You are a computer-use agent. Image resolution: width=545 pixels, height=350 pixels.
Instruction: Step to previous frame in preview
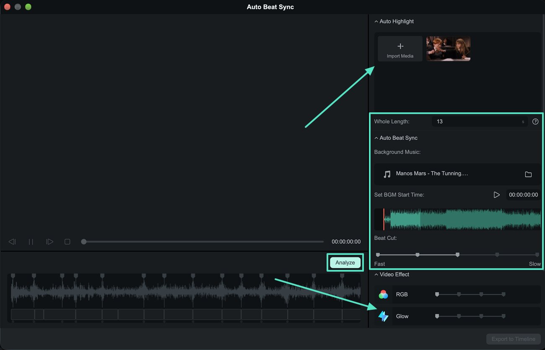click(12, 242)
